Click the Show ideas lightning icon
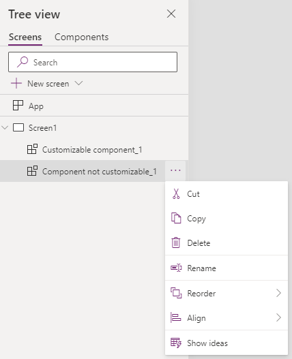Screen dimensions: 292x359 (176, 343)
